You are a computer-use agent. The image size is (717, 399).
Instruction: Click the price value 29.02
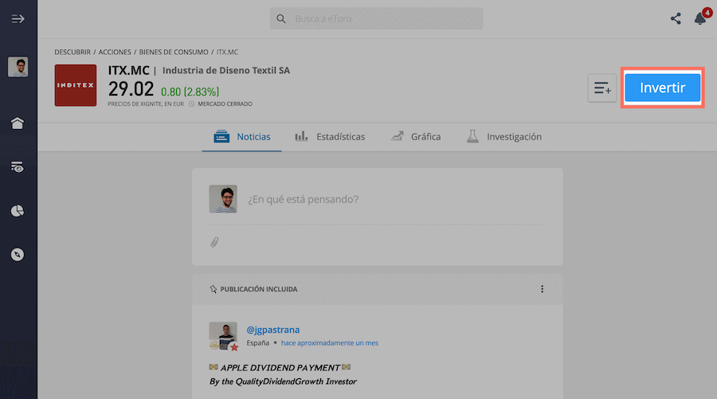(131, 88)
